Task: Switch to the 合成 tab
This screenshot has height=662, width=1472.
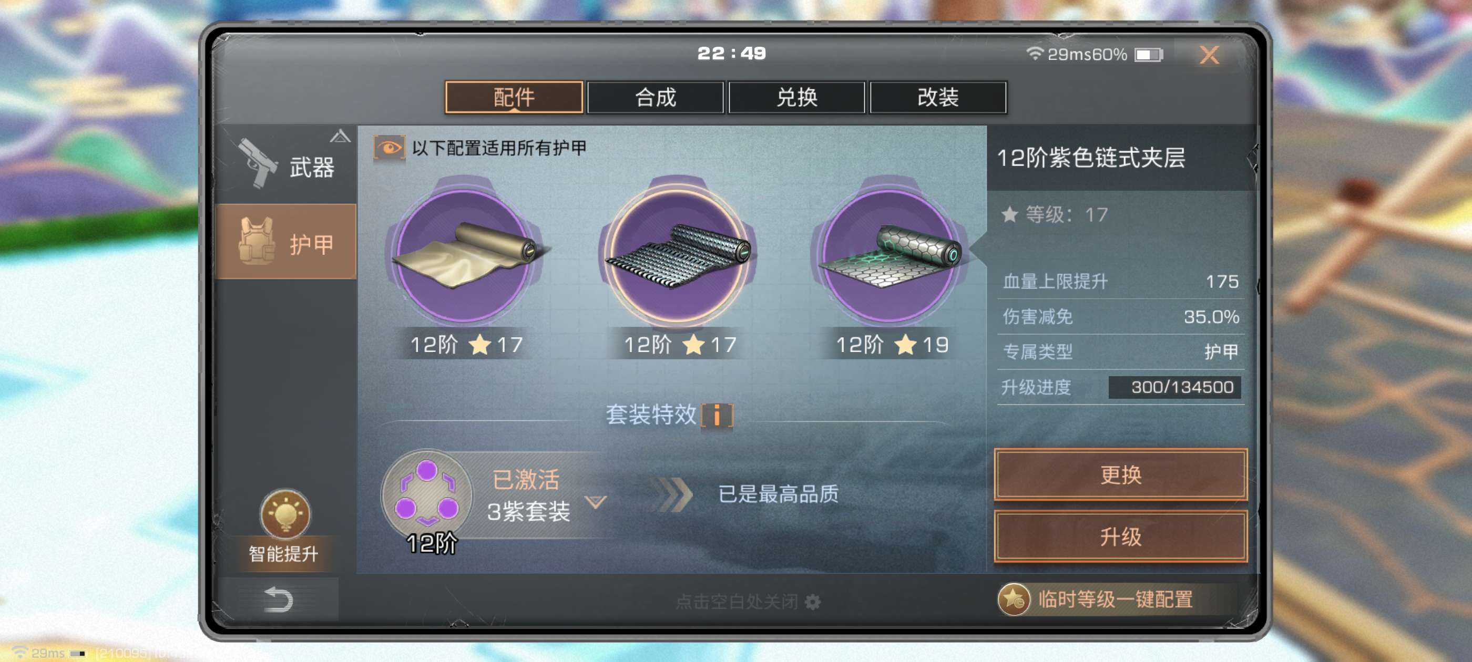Action: (655, 97)
